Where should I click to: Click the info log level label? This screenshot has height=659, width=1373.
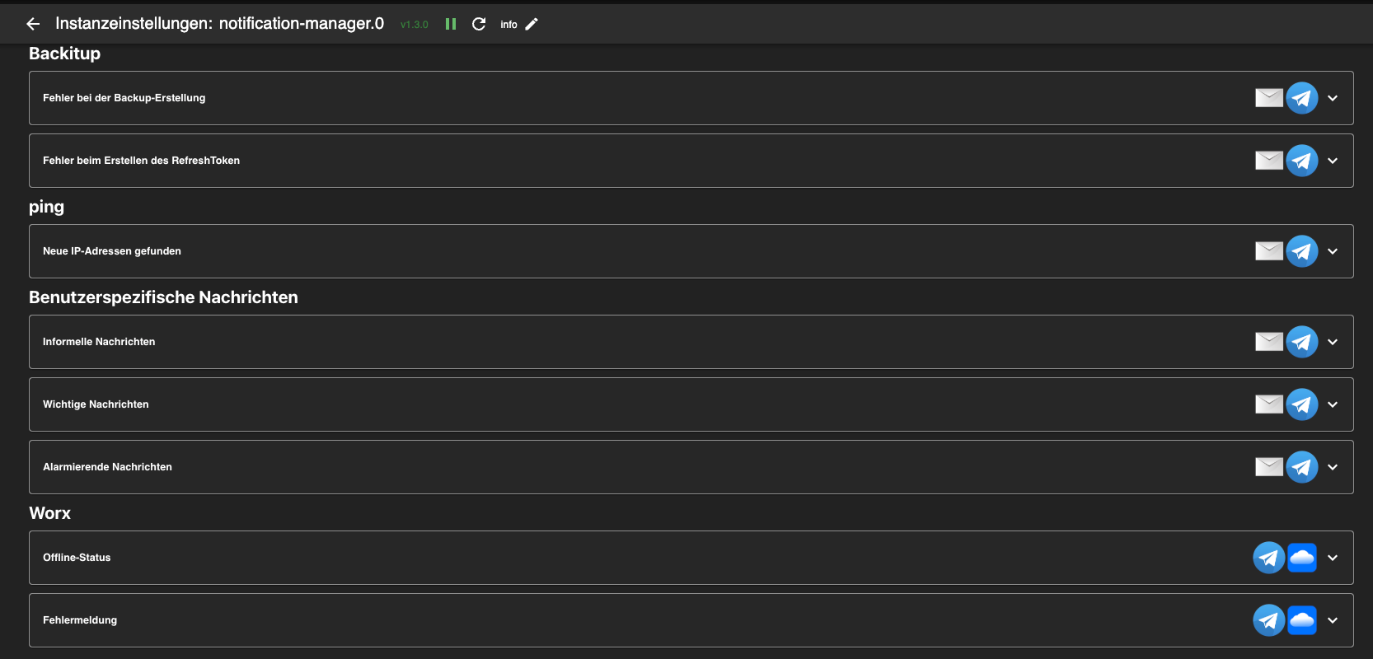pyautogui.click(x=508, y=25)
